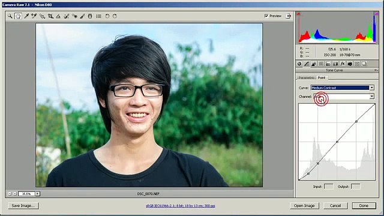This screenshot has width=384, height=216.
Task: Open the Camera Calibration panel icon
Action: point(350,64)
